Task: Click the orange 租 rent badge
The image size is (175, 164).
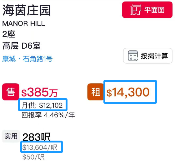Action: 96,92
